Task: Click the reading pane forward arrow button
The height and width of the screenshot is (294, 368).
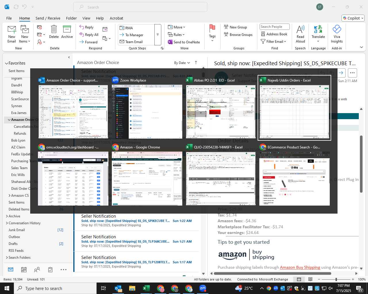Action: [x=341, y=73]
